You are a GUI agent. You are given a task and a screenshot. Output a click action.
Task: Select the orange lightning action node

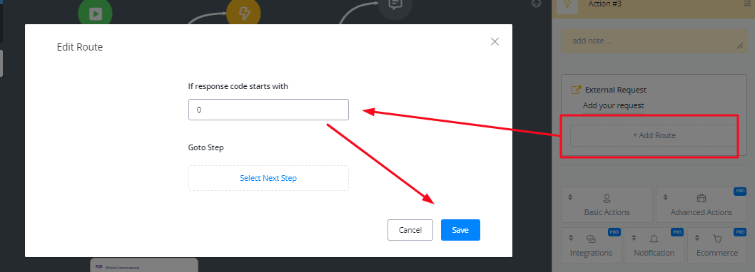243,13
